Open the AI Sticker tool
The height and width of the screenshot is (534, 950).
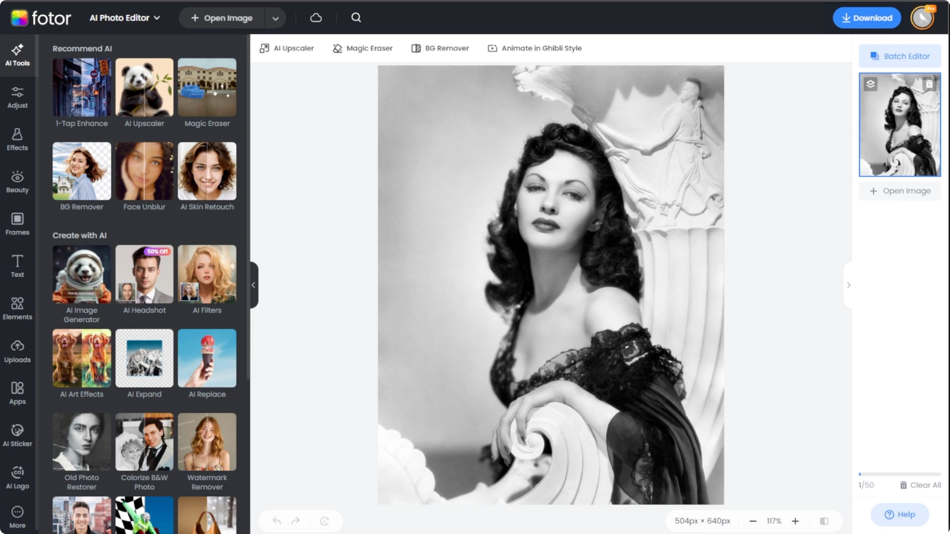(17, 436)
